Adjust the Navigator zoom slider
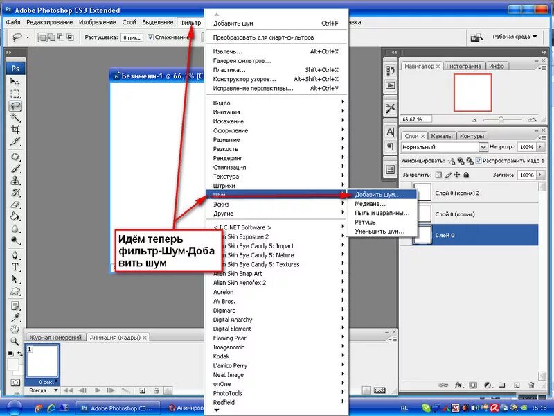 click(501, 120)
